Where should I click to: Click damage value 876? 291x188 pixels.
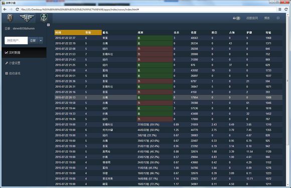pyautogui.click(x=193, y=65)
